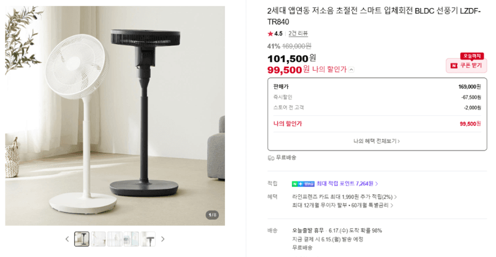Image resolution: width=496 pixels, height=257 pixels.
Task: Click the main fan product image
Action: click(x=115, y=116)
